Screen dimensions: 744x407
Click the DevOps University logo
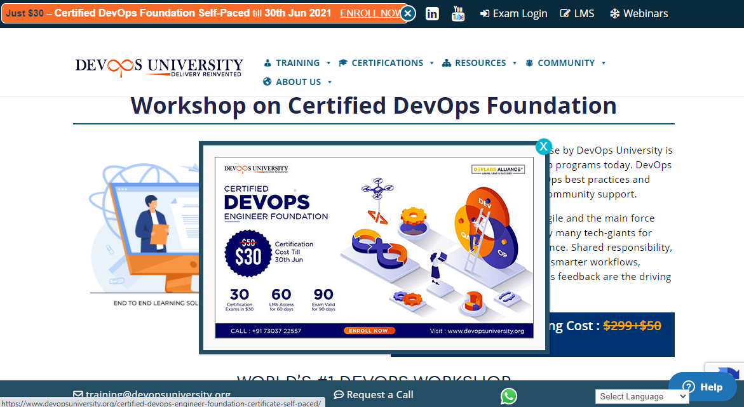159,66
